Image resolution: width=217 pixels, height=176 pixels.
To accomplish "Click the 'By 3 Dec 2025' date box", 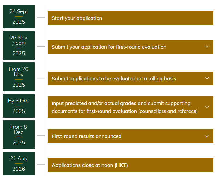I will coord(19,106).
